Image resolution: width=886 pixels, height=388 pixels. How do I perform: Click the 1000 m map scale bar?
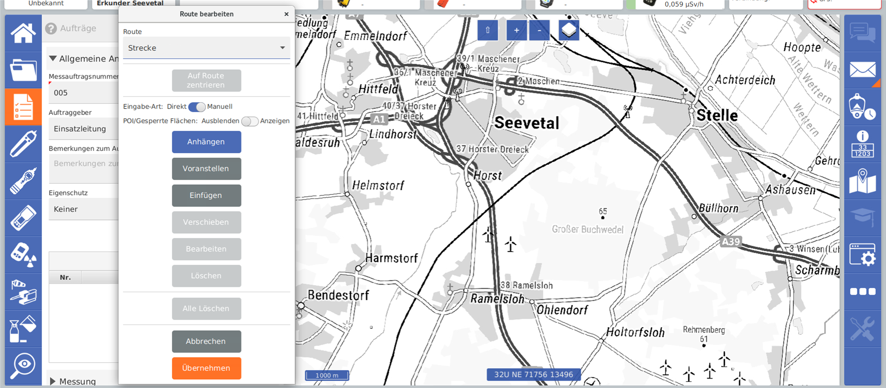point(327,376)
